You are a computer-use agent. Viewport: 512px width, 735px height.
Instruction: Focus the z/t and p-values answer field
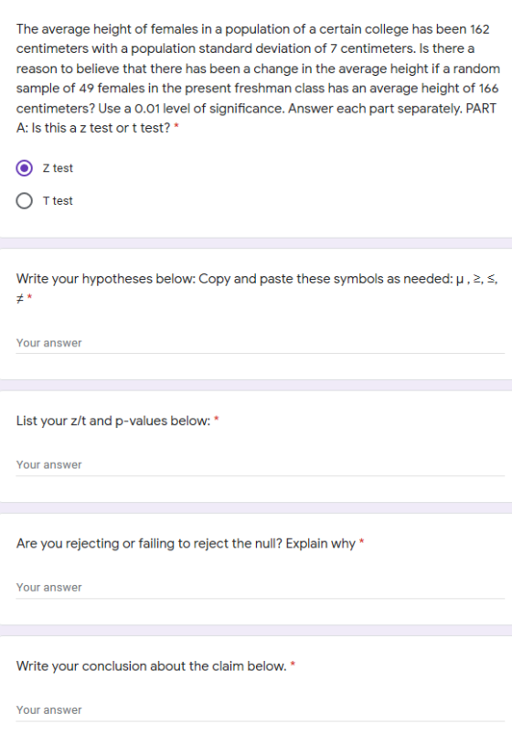pos(261,465)
